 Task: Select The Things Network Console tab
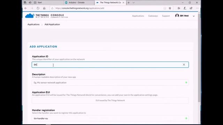(110, 2)
